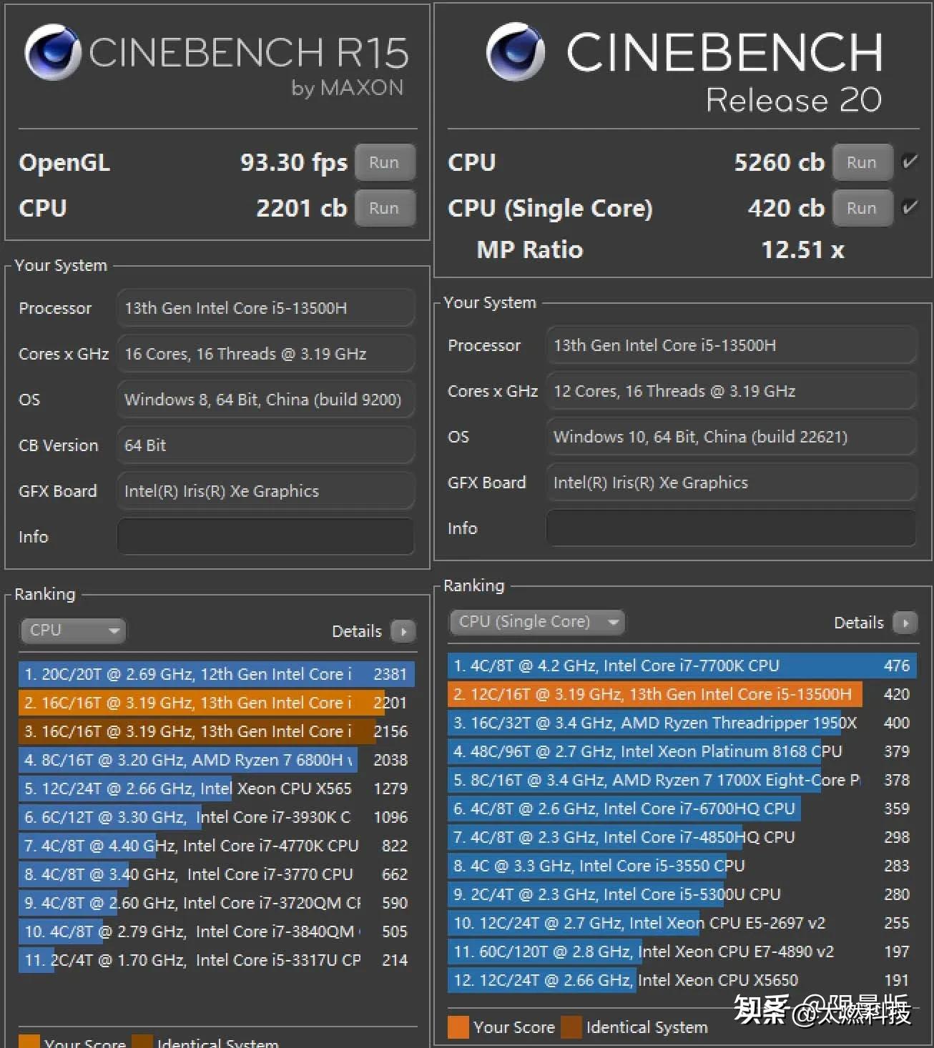Select the AMD Ryzen 7 6800H ranking row
The width and height of the screenshot is (934, 1048).
click(217, 760)
